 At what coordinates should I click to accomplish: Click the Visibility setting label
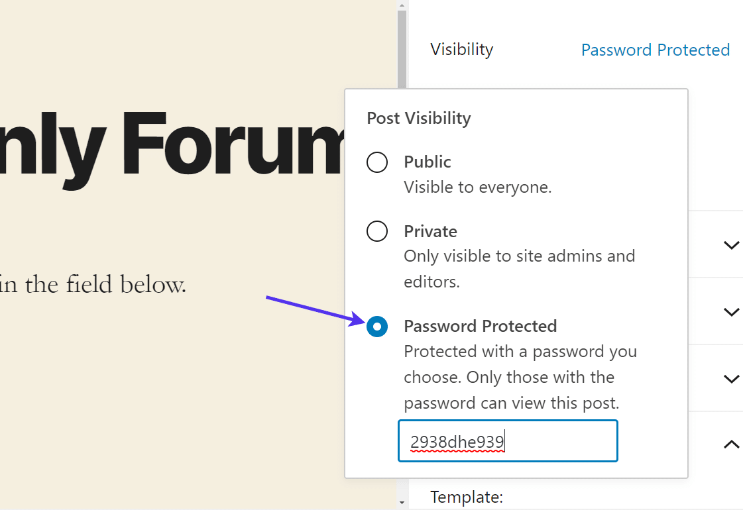click(x=461, y=49)
